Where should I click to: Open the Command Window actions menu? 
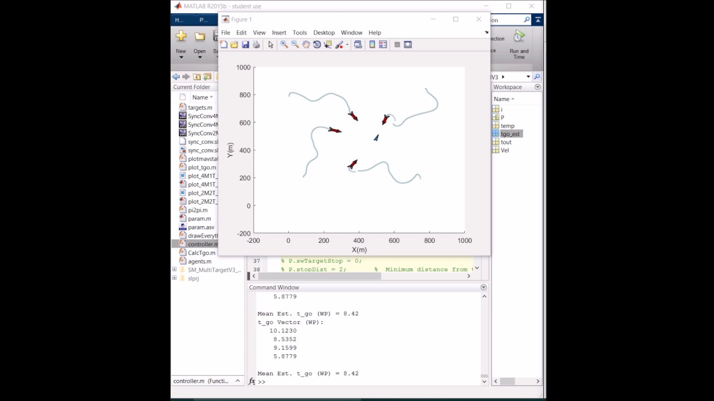[x=484, y=287]
